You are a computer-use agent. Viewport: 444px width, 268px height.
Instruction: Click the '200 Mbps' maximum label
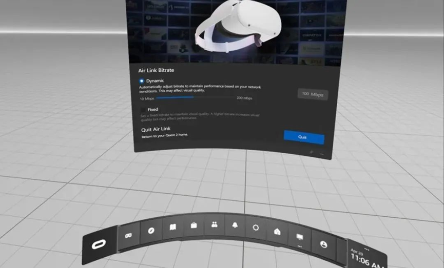pos(244,98)
